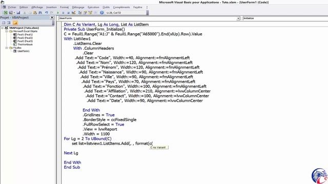Click the Insert UserForm toolbar icon
Viewport: 328px width, 184px height.
tap(11, 13)
